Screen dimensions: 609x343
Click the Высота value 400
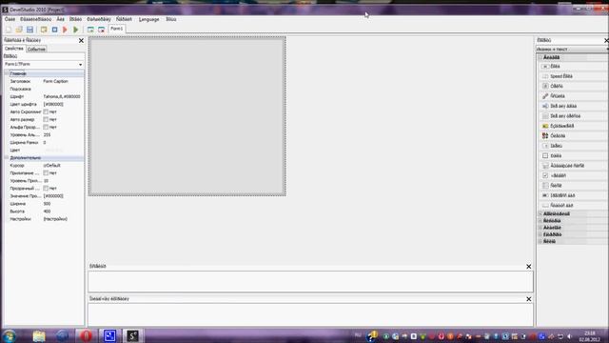click(x=47, y=212)
